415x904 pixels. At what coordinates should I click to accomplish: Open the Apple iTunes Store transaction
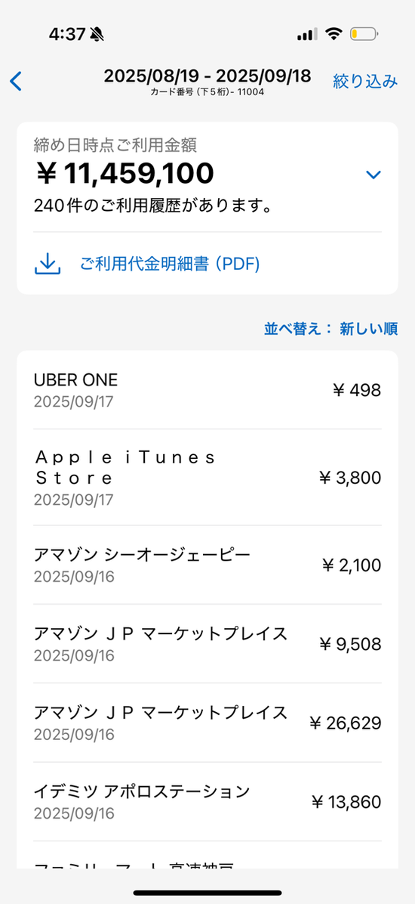tap(207, 478)
